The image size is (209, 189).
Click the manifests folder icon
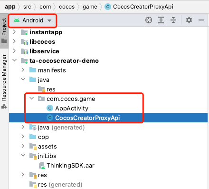[x=33, y=70]
